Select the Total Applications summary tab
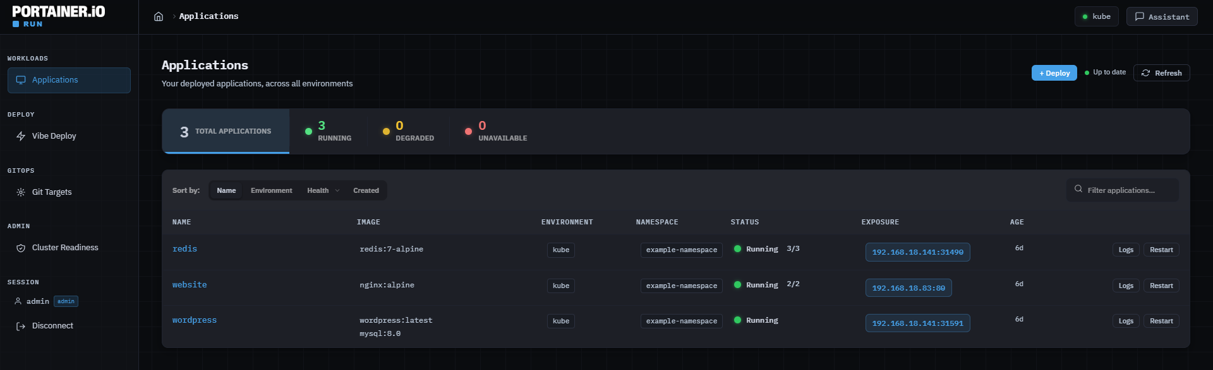 226,131
